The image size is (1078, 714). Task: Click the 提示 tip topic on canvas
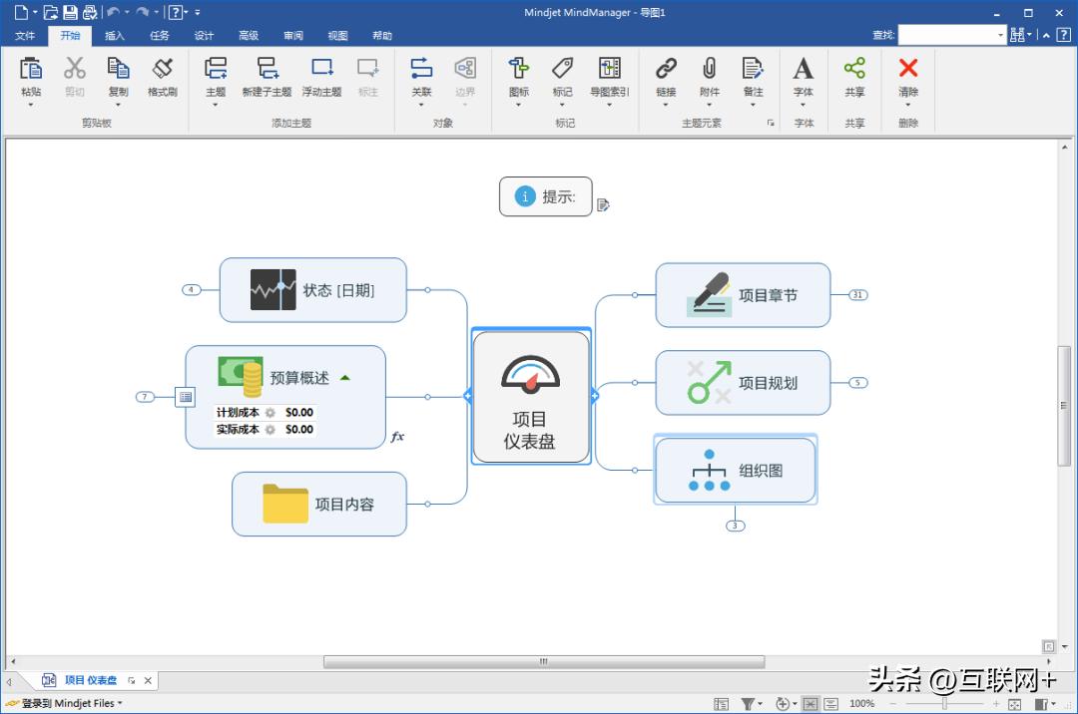[545, 196]
